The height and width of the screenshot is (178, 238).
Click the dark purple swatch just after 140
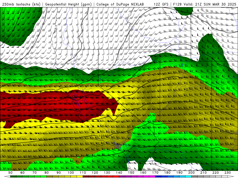122,177
